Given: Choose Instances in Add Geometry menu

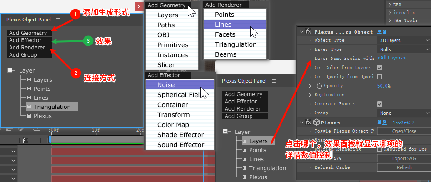Looking at the screenshot, I should [x=172, y=55].
